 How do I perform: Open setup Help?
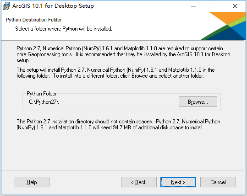32,182
